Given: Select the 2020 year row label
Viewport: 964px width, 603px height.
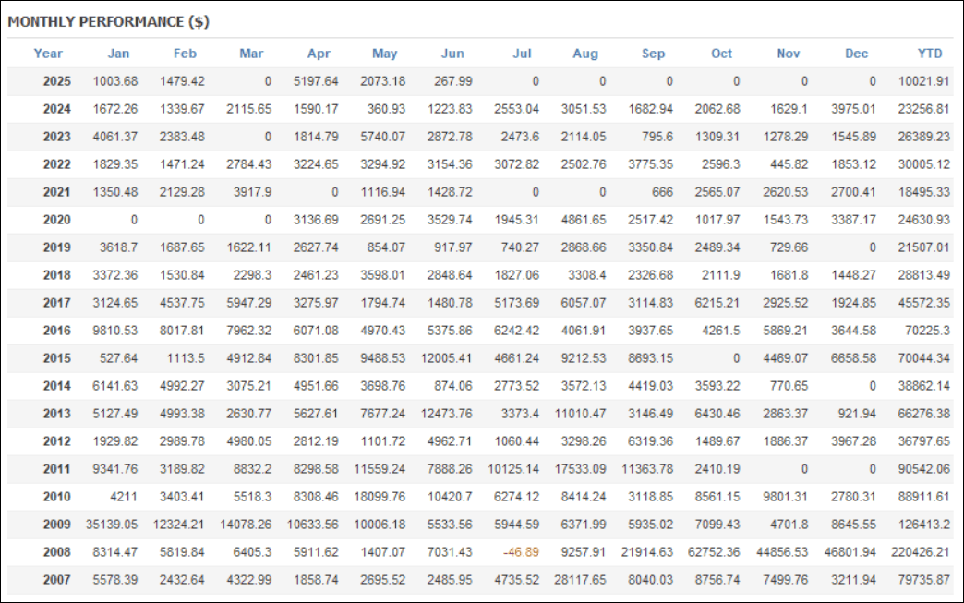Looking at the screenshot, I should (56, 220).
